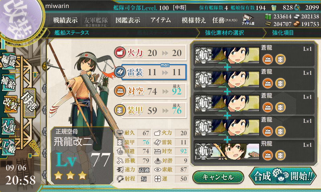The height and width of the screenshot is (192, 321).
Task: Open the 入渠 docking sidebar icon
Action: point(8,126)
